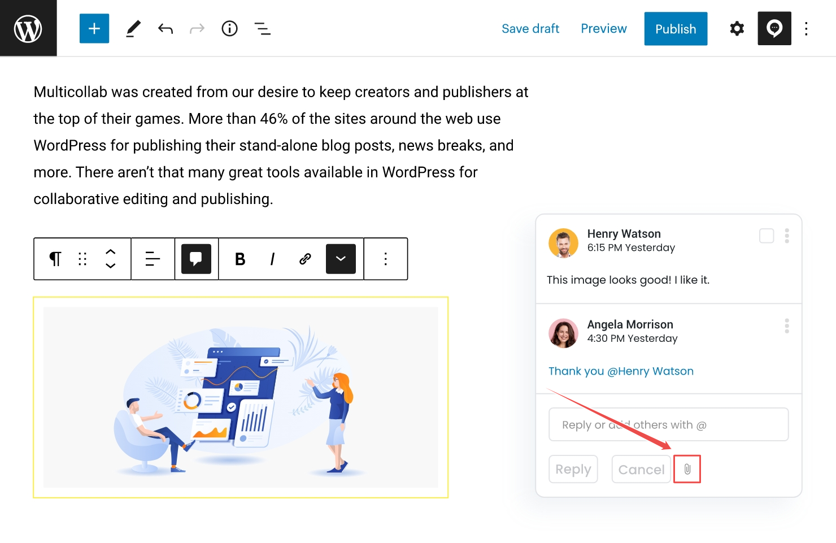
Task: Undo the last change
Action: pos(166,28)
